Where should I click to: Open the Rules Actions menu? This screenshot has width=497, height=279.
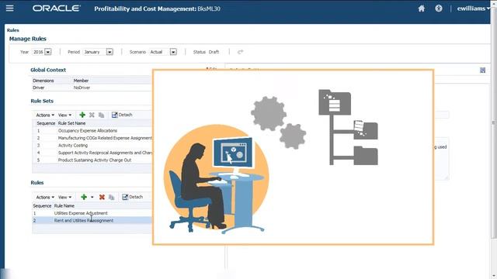45,197
